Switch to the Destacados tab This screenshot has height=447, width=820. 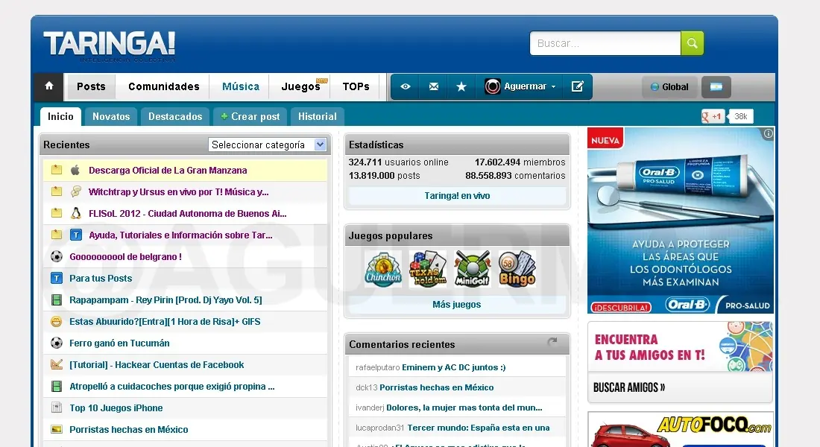tap(175, 116)
